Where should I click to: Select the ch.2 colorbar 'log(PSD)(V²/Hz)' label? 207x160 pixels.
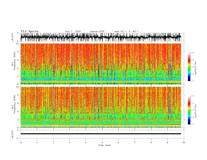195,111
